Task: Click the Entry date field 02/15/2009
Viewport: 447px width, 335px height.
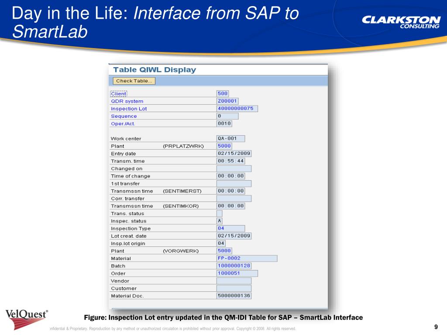Action: click(234, 153)
